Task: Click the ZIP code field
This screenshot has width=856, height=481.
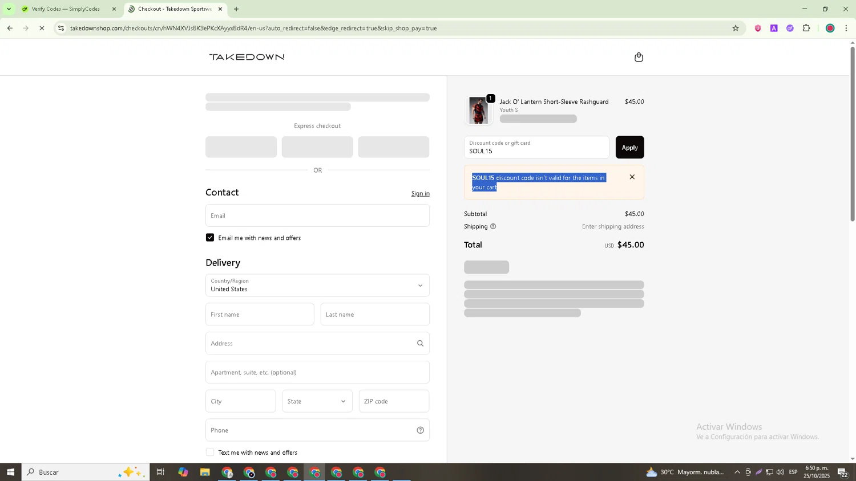Action: 394,401
